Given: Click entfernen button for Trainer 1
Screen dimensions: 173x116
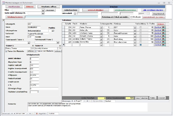Looking at the screenshot, I should click(x=31, y=51).
